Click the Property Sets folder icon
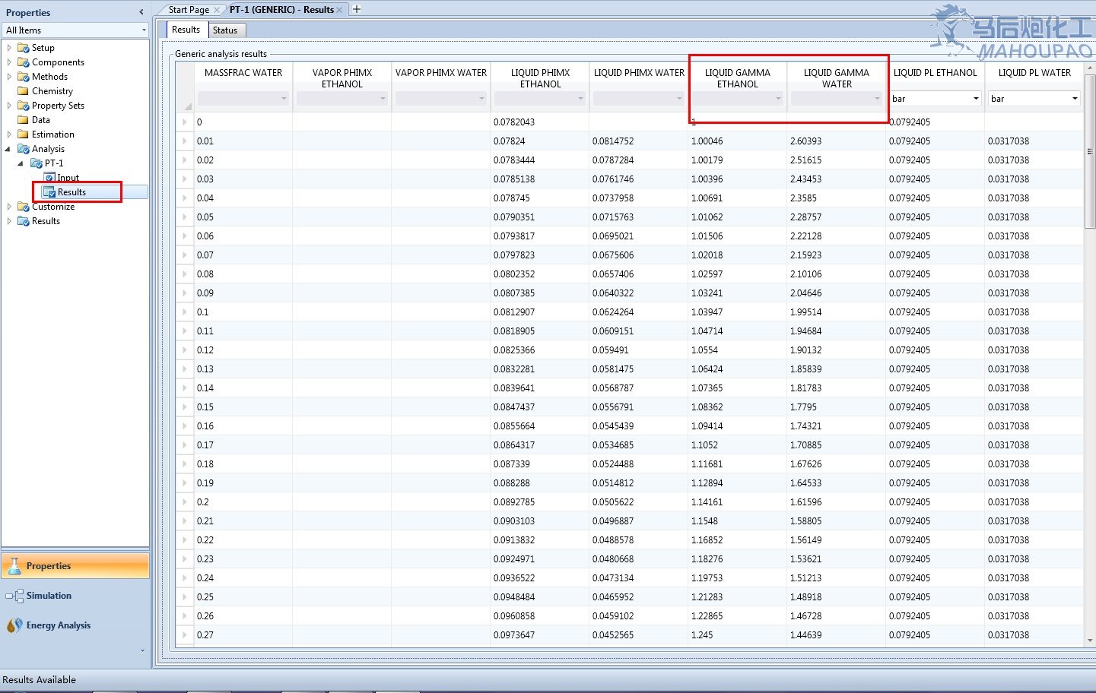Image resolution: width=1096 pixels, height=693 pixels. pyautogui.click(x=23, y=106)
